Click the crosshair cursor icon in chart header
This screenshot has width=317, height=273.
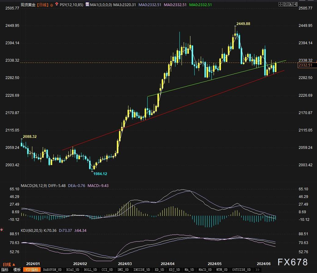[281, 5]
